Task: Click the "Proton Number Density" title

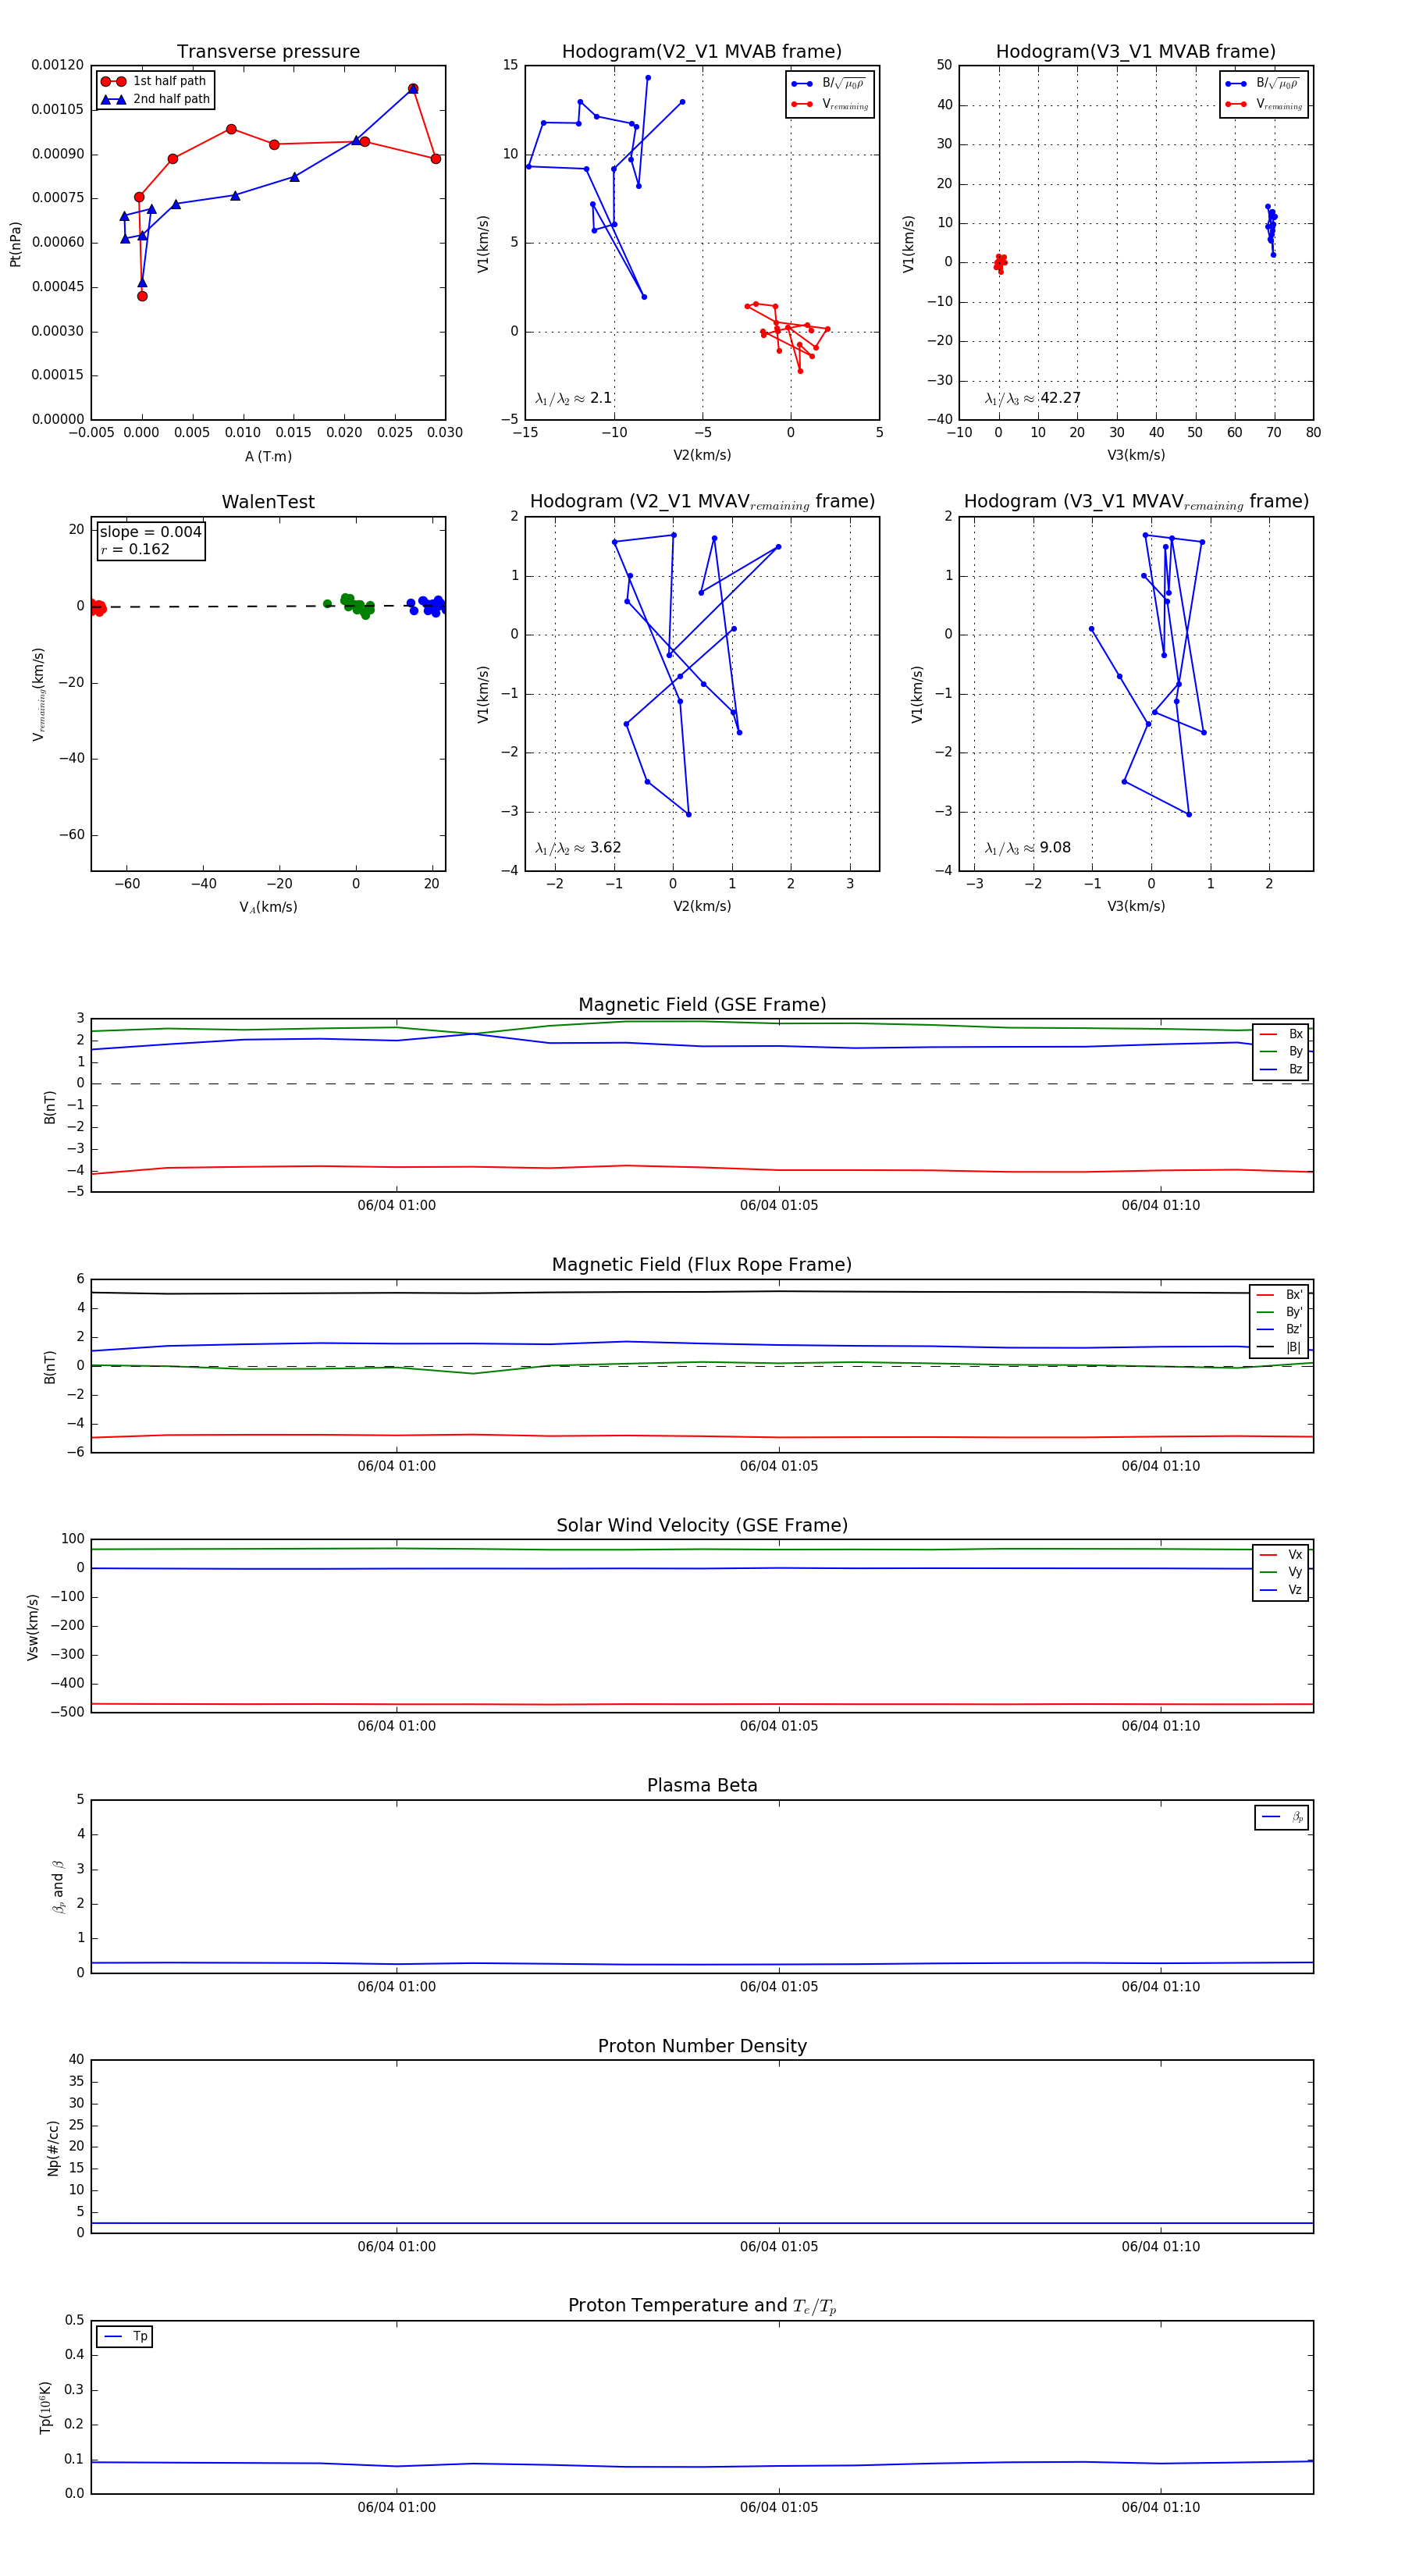Action: 702,2046
